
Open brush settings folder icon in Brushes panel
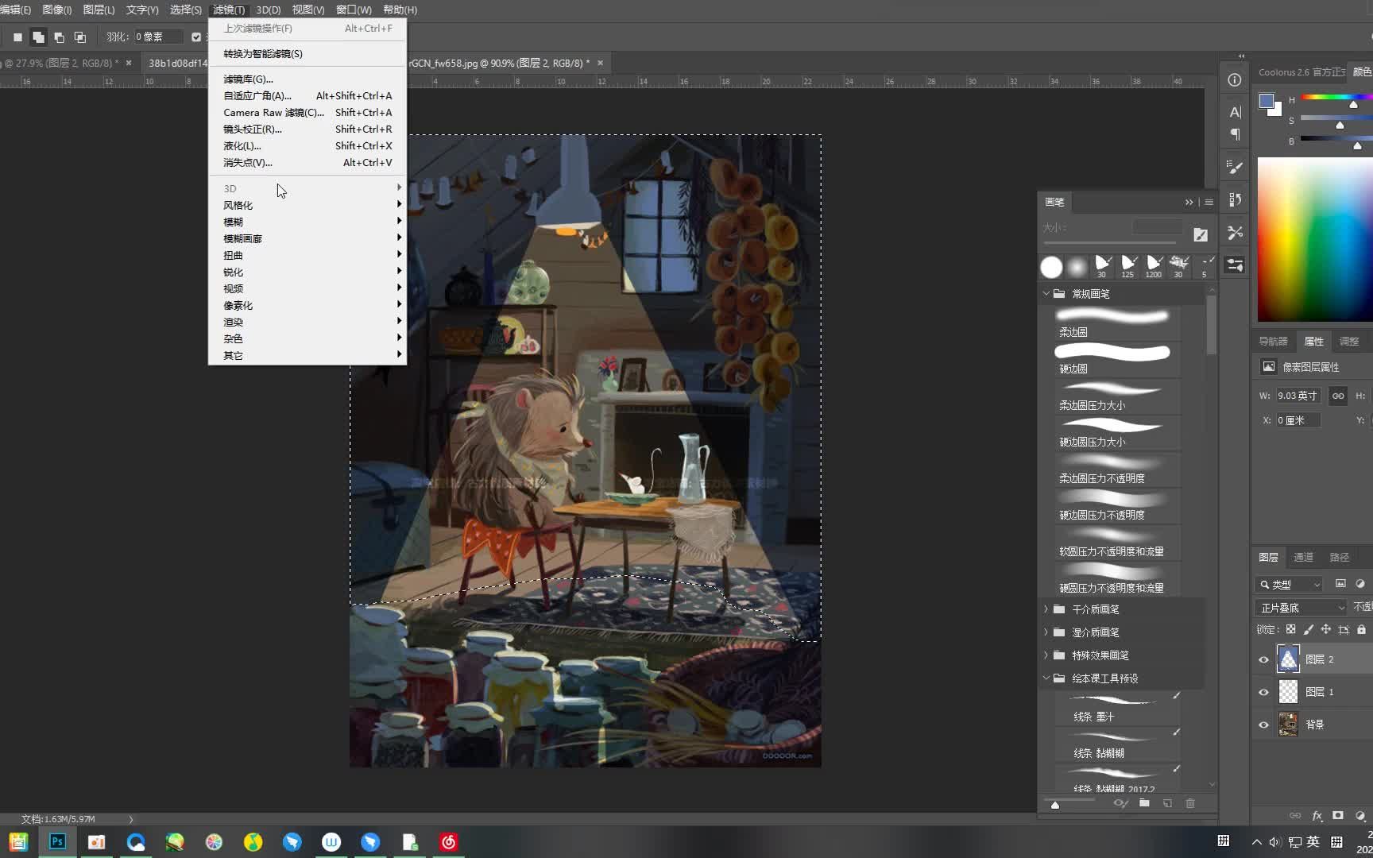(1200, 234)
